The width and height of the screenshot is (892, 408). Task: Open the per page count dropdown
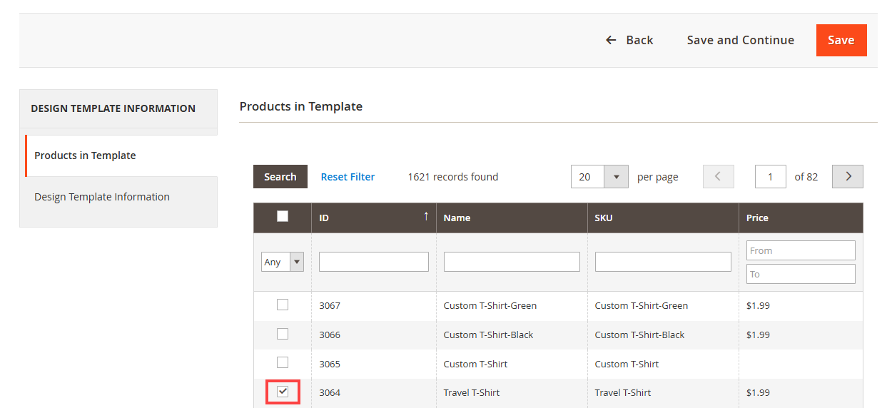(x=616, y=177)
